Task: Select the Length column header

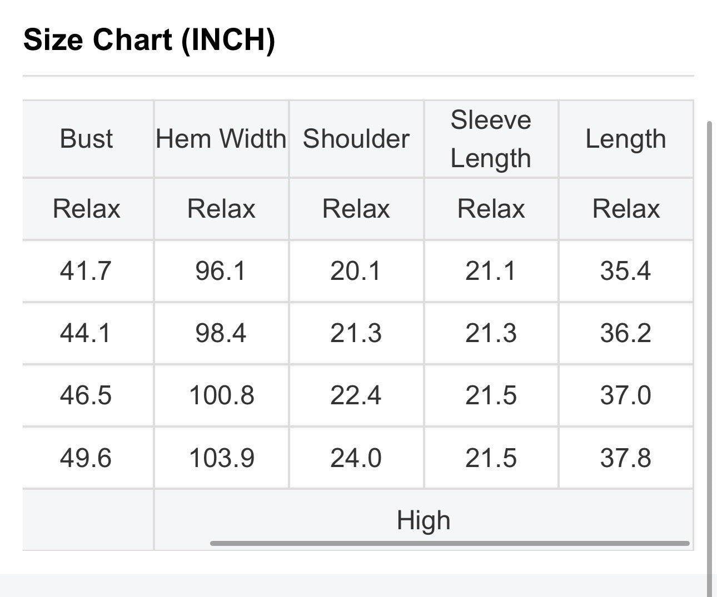Action: (x=626, y=139)
